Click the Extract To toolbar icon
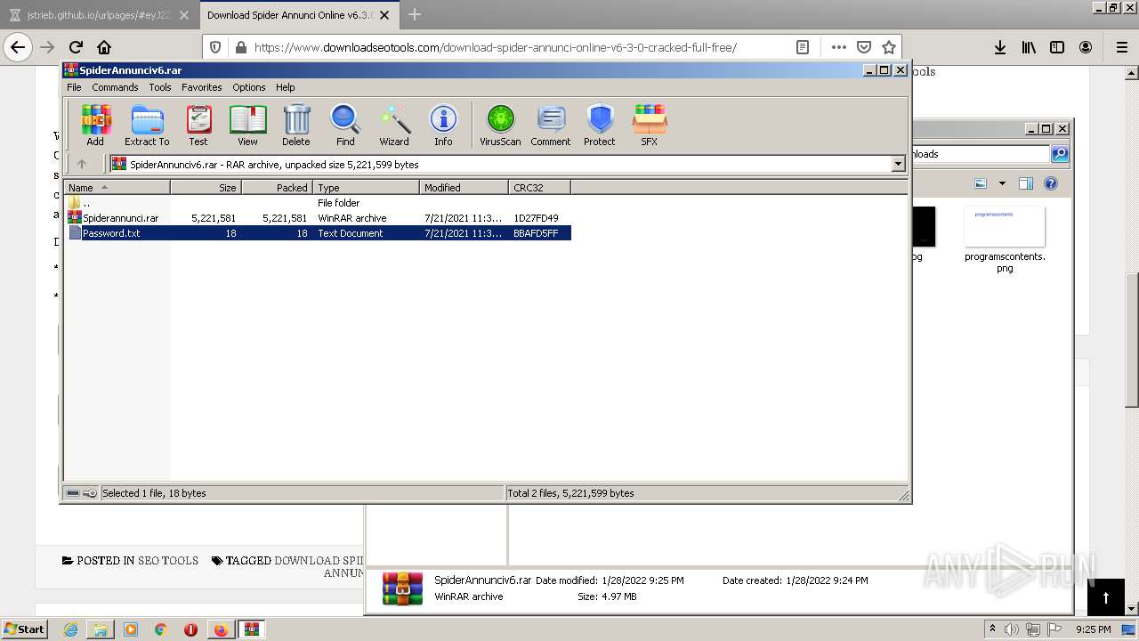This screenshot has height=641, width=1139. pyautogui.click(x=147, y=125)
